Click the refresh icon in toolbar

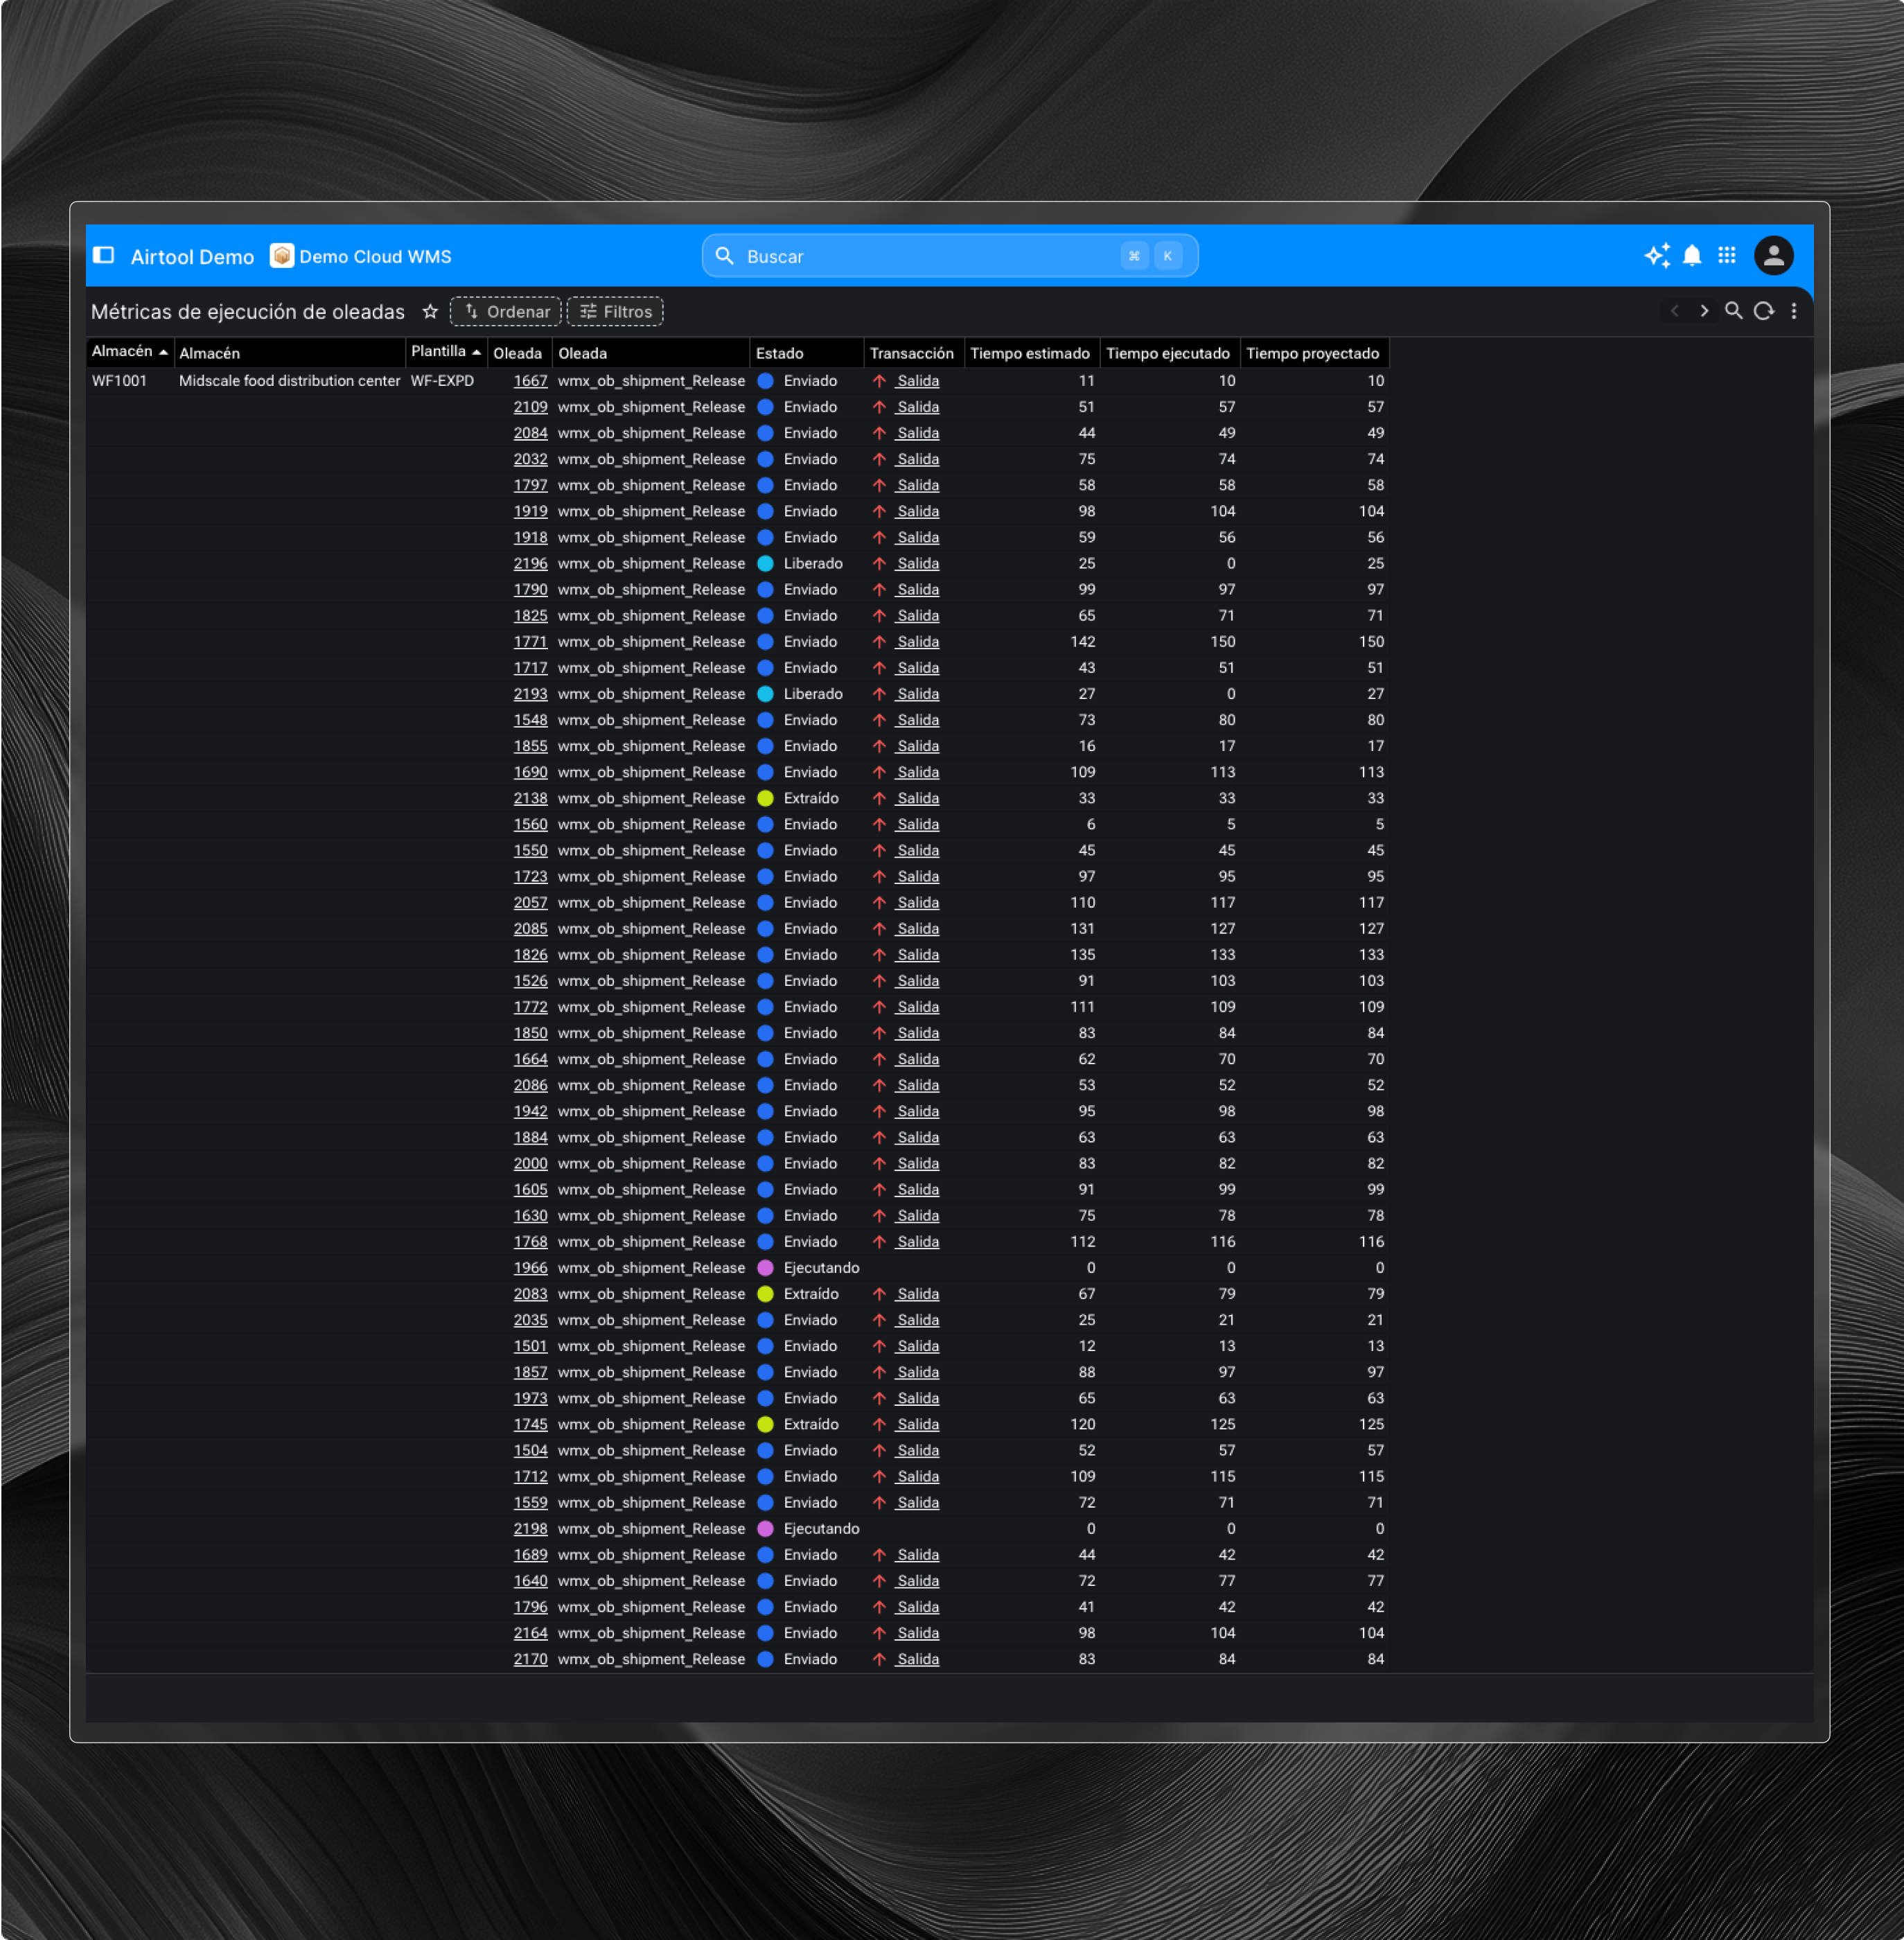(x=1764, y=312)
